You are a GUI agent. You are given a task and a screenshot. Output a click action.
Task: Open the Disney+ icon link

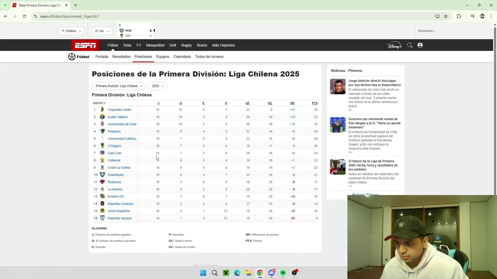coord(394,45)
